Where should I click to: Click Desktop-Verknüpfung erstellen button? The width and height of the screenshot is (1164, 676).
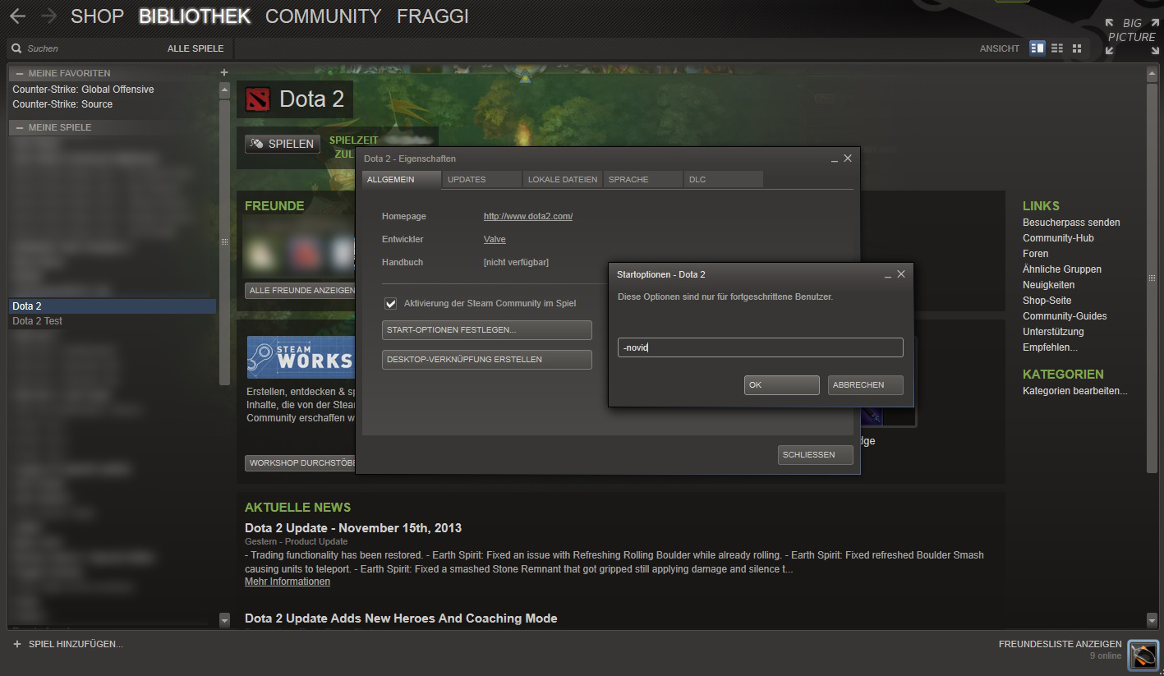click(487, 360)
